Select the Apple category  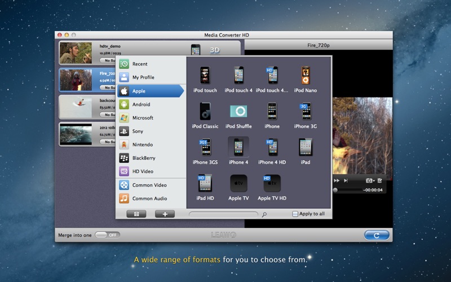(151, 91)
